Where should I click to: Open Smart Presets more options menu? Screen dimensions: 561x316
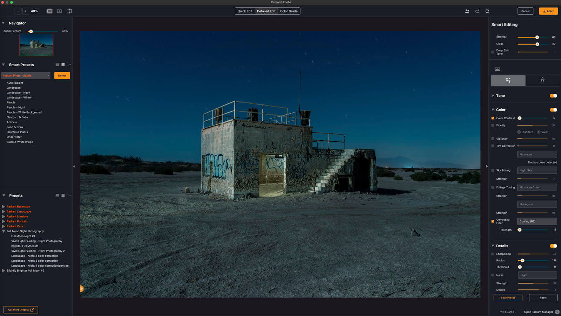69,65
